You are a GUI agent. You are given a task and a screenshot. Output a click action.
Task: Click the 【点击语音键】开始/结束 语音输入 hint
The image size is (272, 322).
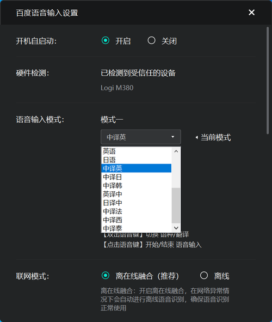[151, 245]
